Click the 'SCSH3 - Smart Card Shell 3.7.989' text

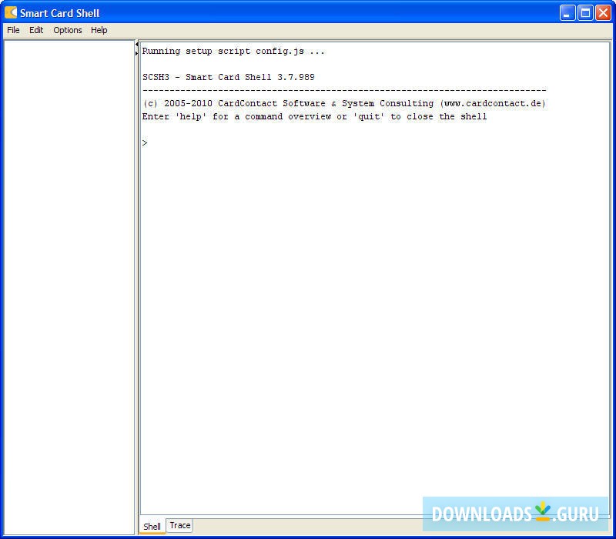coord(228,77)
